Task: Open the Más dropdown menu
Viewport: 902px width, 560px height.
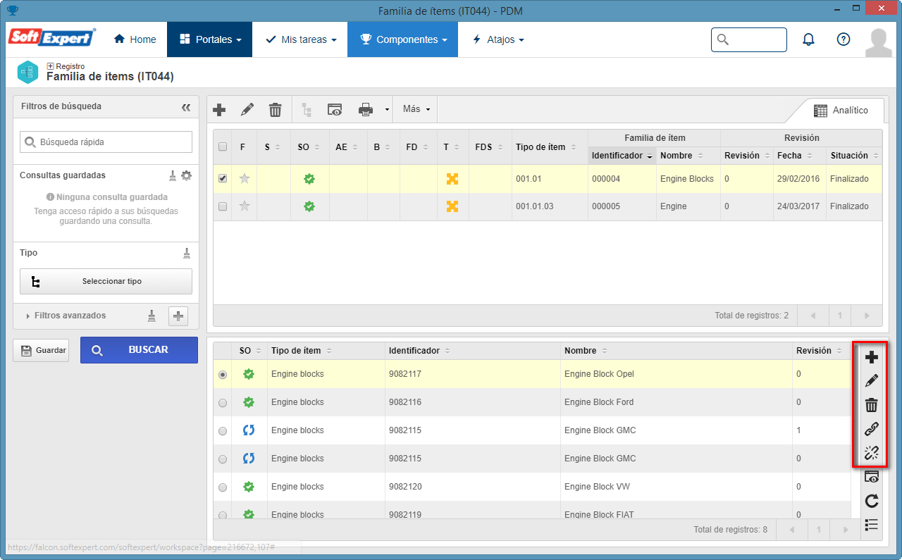Action: coord(416,109)
